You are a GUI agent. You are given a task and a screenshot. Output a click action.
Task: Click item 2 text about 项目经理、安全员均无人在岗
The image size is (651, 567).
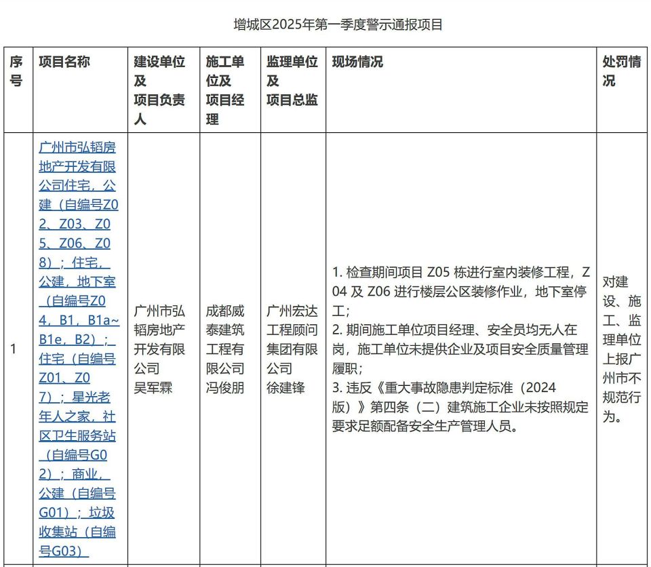click(x=460, y=349)
